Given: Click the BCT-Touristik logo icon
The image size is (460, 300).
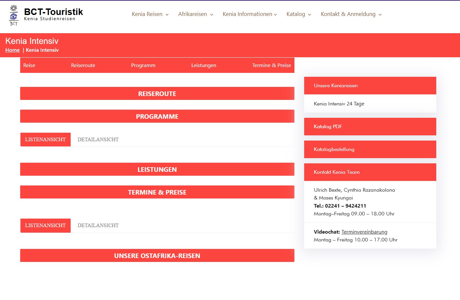Looking at the screenshot, I should (14, 15).
